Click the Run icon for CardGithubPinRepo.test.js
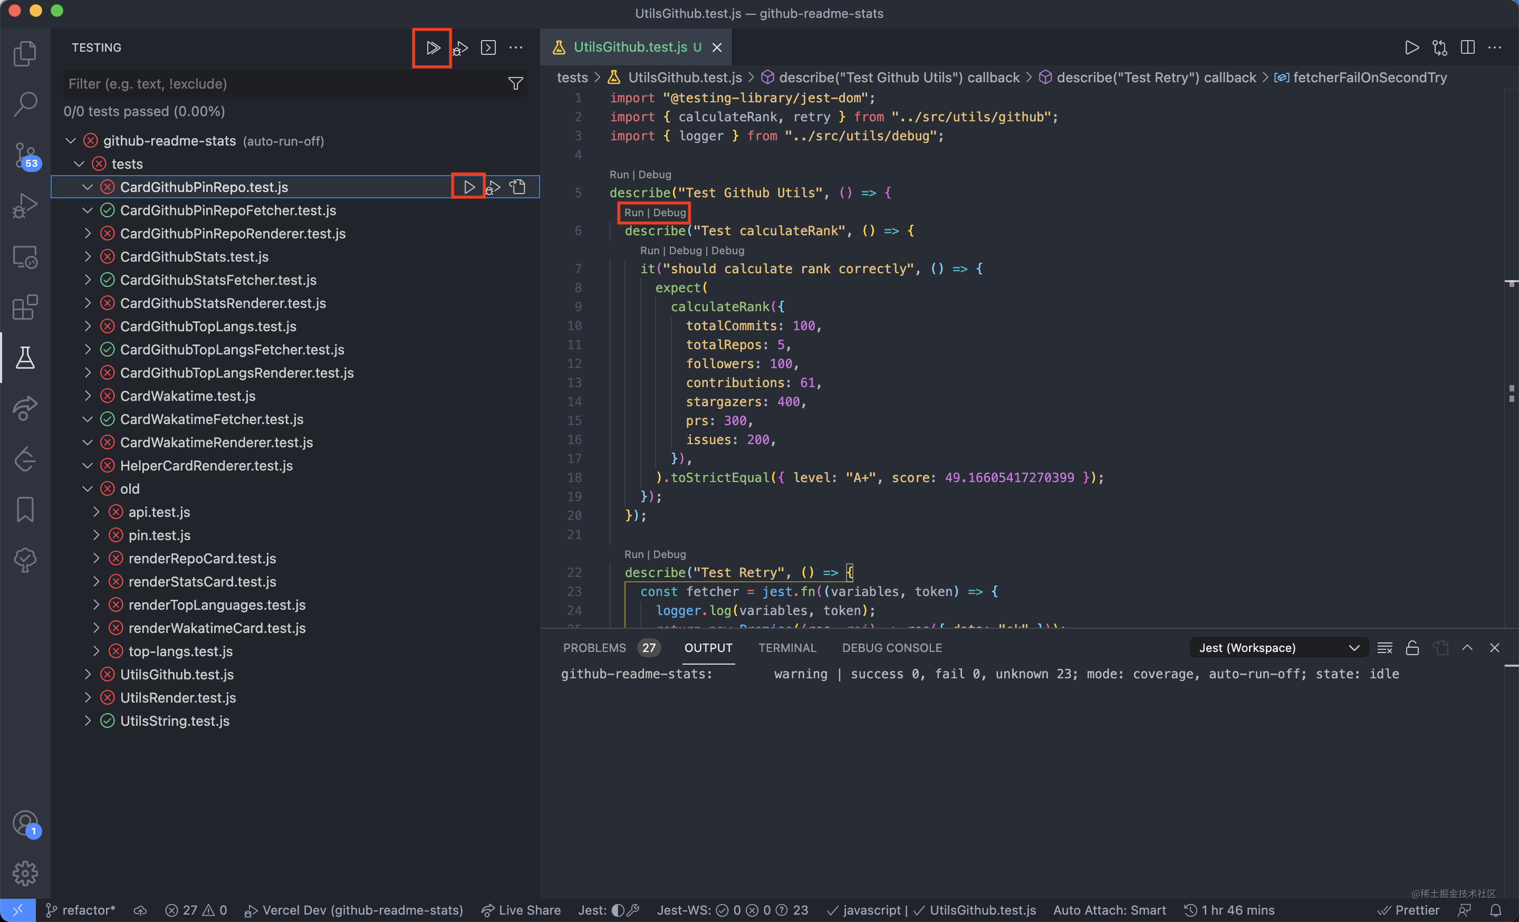The image size is (1519, 922). 468,187
